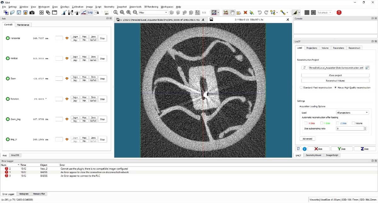Enable the Y Slice checkbox
This screenshot has height=203, width=378.
pyautogui.click(x=322, y=123)
